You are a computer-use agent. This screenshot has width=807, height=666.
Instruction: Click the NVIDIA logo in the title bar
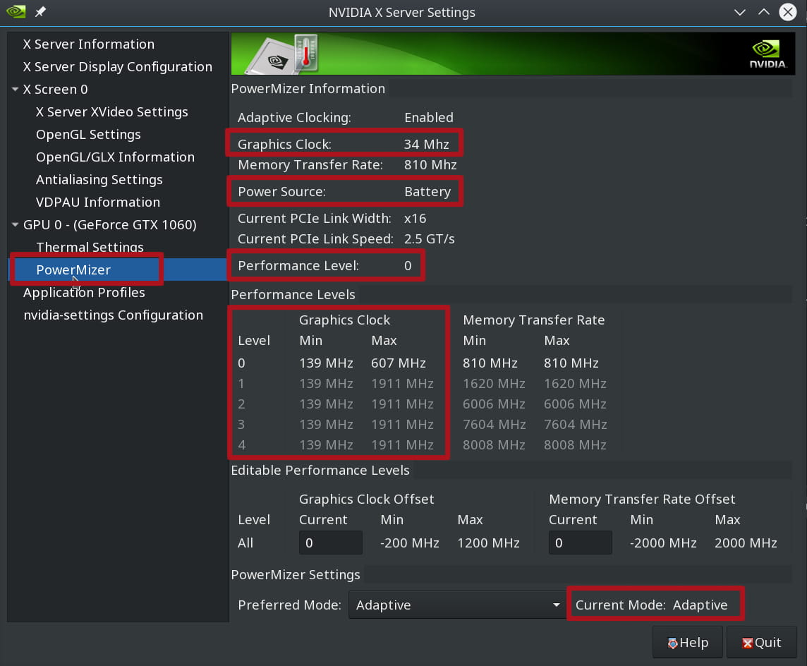tap(15, 12)
